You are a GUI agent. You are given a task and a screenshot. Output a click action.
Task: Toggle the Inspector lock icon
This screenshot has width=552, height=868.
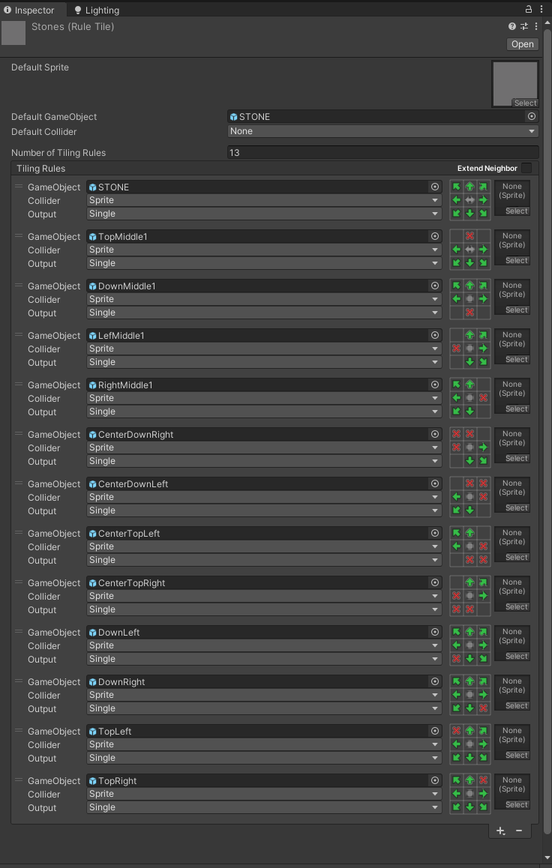[529, 9]
